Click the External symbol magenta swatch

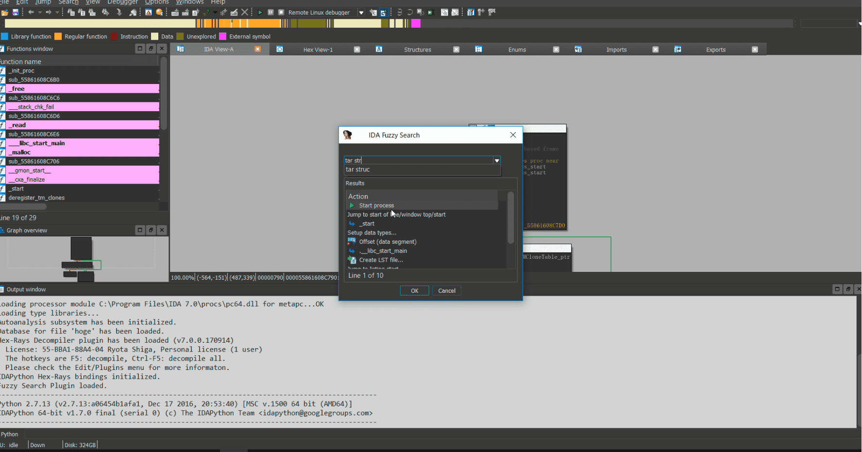pos(223,36)
